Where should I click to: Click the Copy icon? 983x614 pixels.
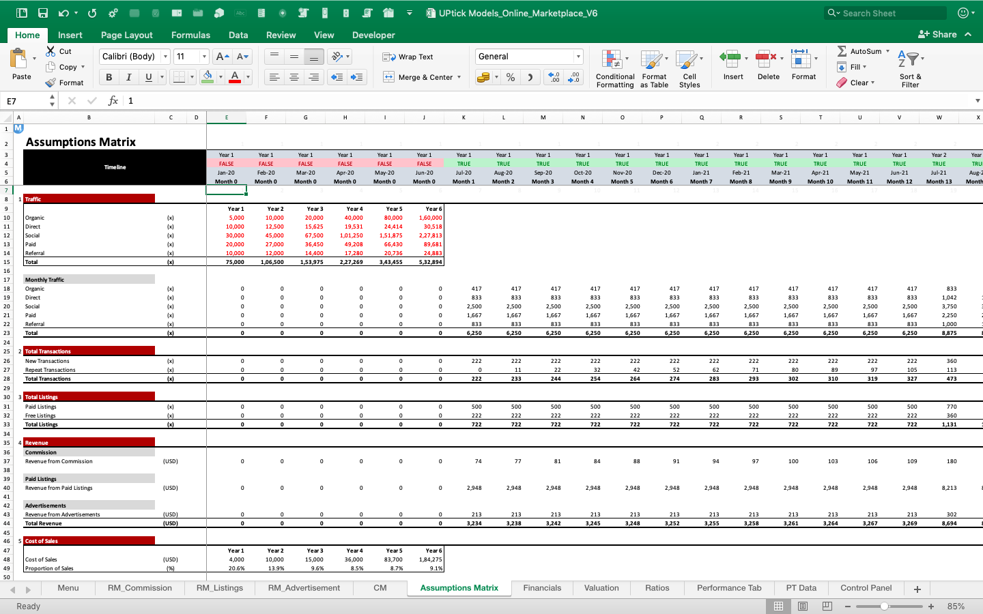(x=51, y=67)
